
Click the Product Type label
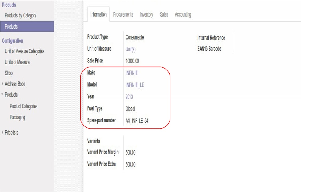tap(97, 37)
